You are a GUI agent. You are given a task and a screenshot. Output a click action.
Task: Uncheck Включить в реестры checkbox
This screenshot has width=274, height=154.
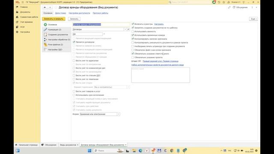coord(133,24)
